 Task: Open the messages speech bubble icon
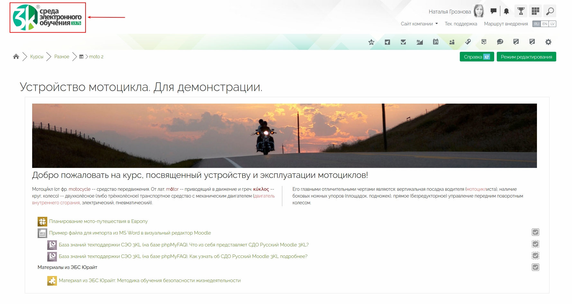pyautogui.click(x=494, y=11)
